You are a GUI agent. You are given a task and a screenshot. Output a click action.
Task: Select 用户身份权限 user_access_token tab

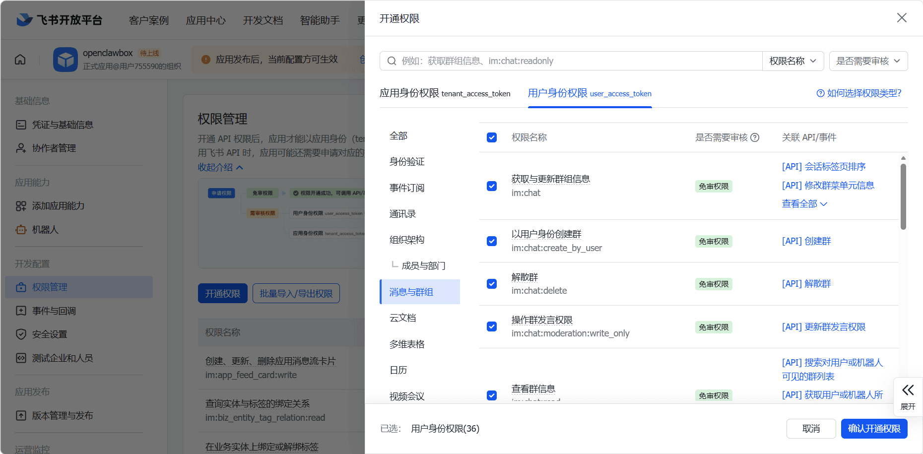coord(590,93)
